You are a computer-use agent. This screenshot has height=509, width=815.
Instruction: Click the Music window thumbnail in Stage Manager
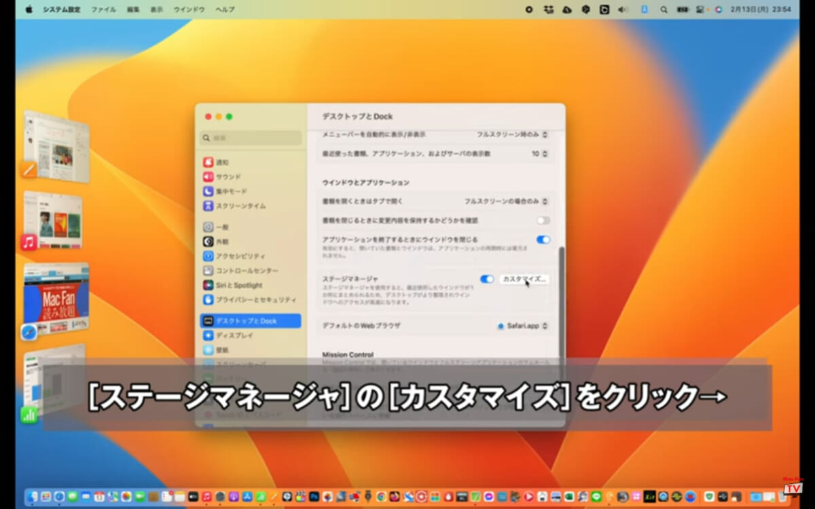coord(53,221)
